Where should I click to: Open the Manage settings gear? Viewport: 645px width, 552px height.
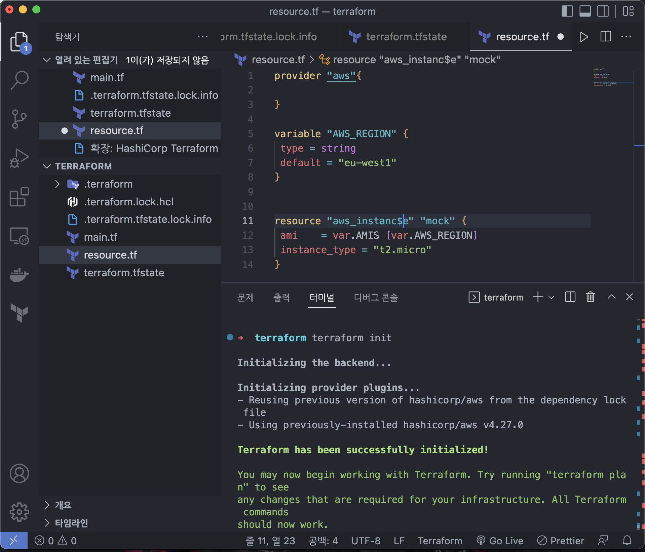coord(20,512)
